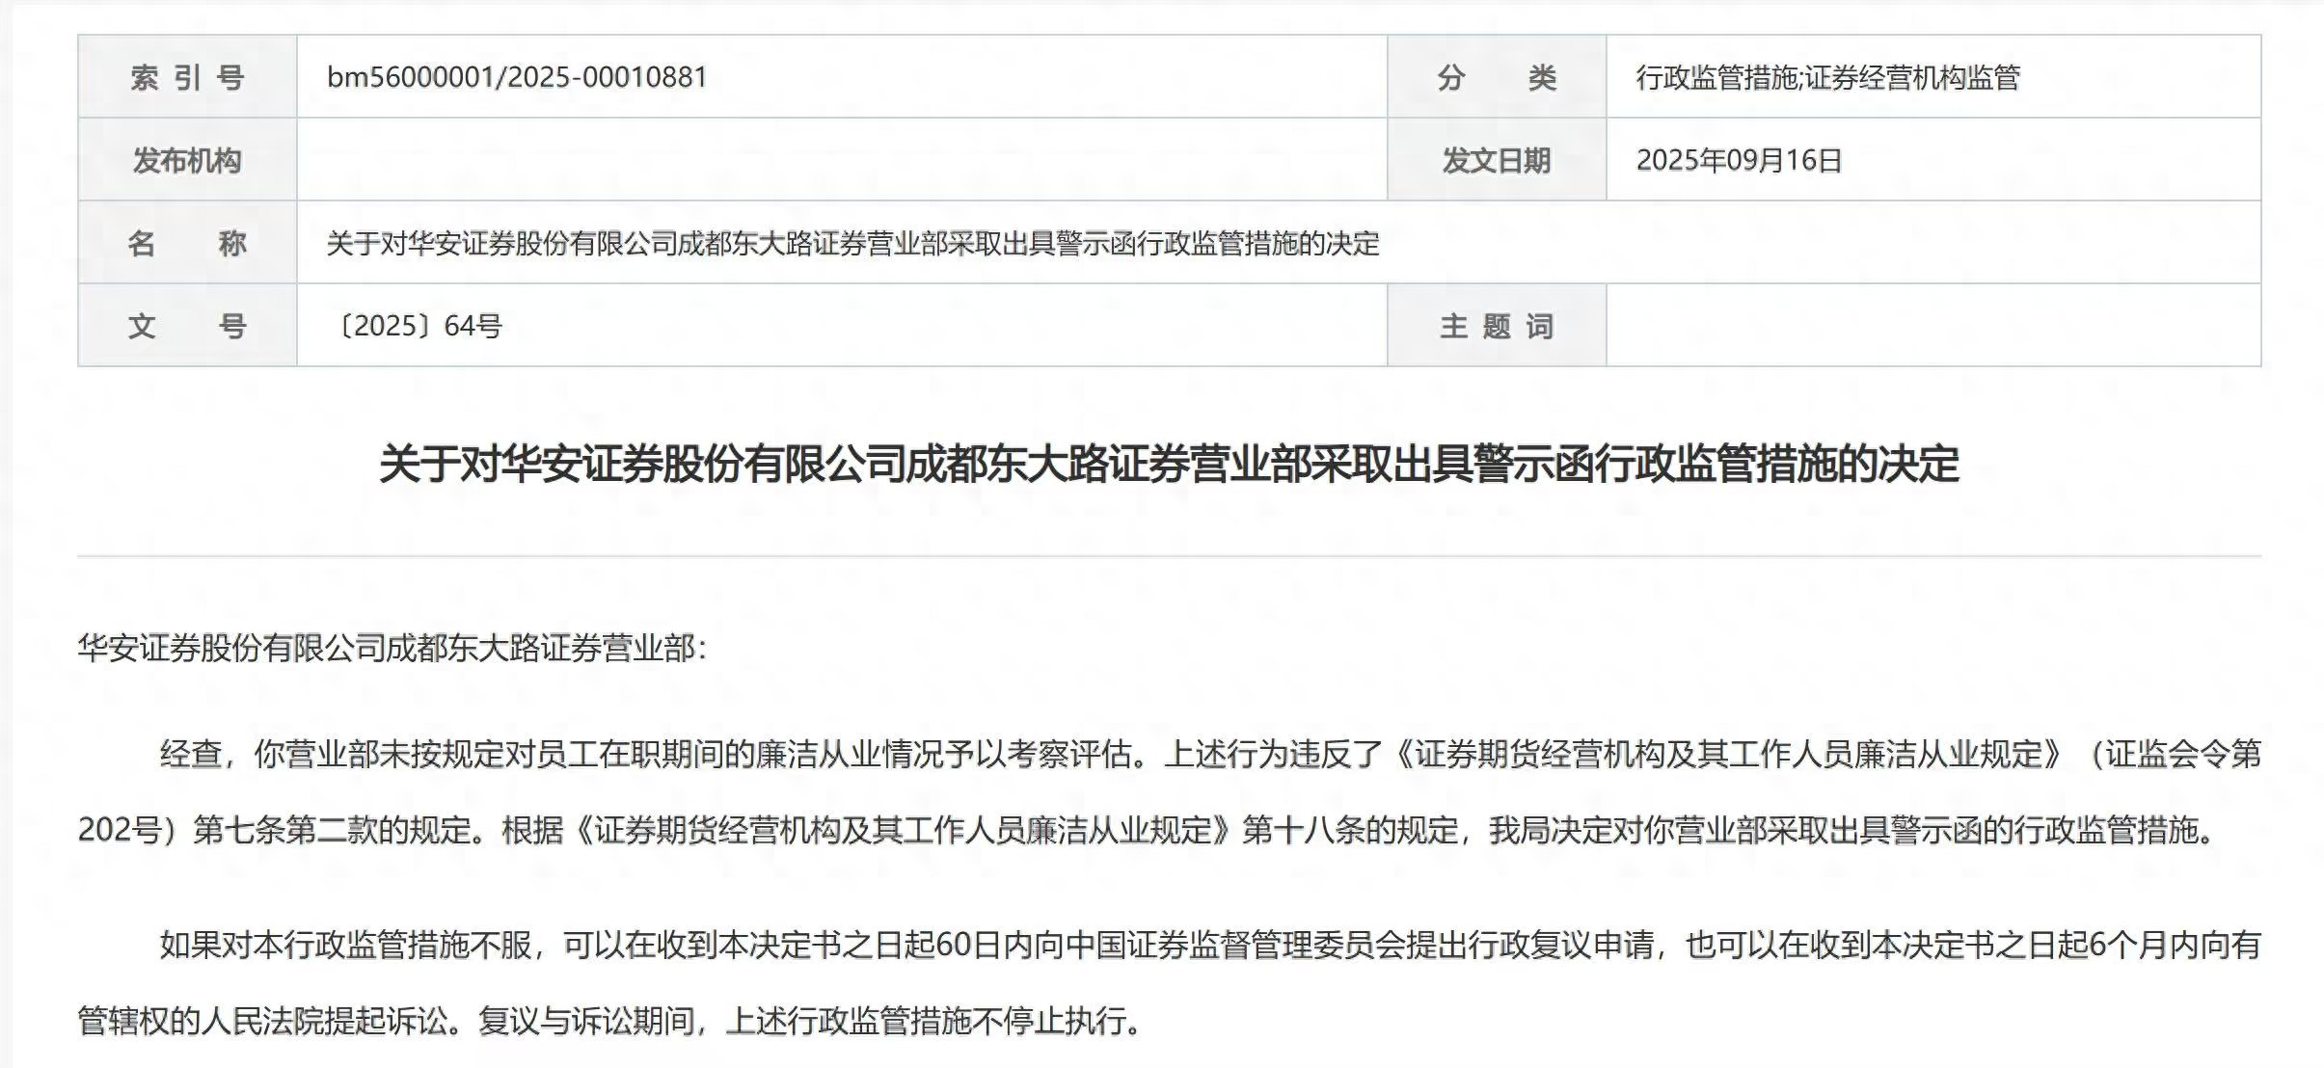Viewport: 2324px width, 1068px height.
Task: Click the 文号 label cell
Action: point(187,326)
